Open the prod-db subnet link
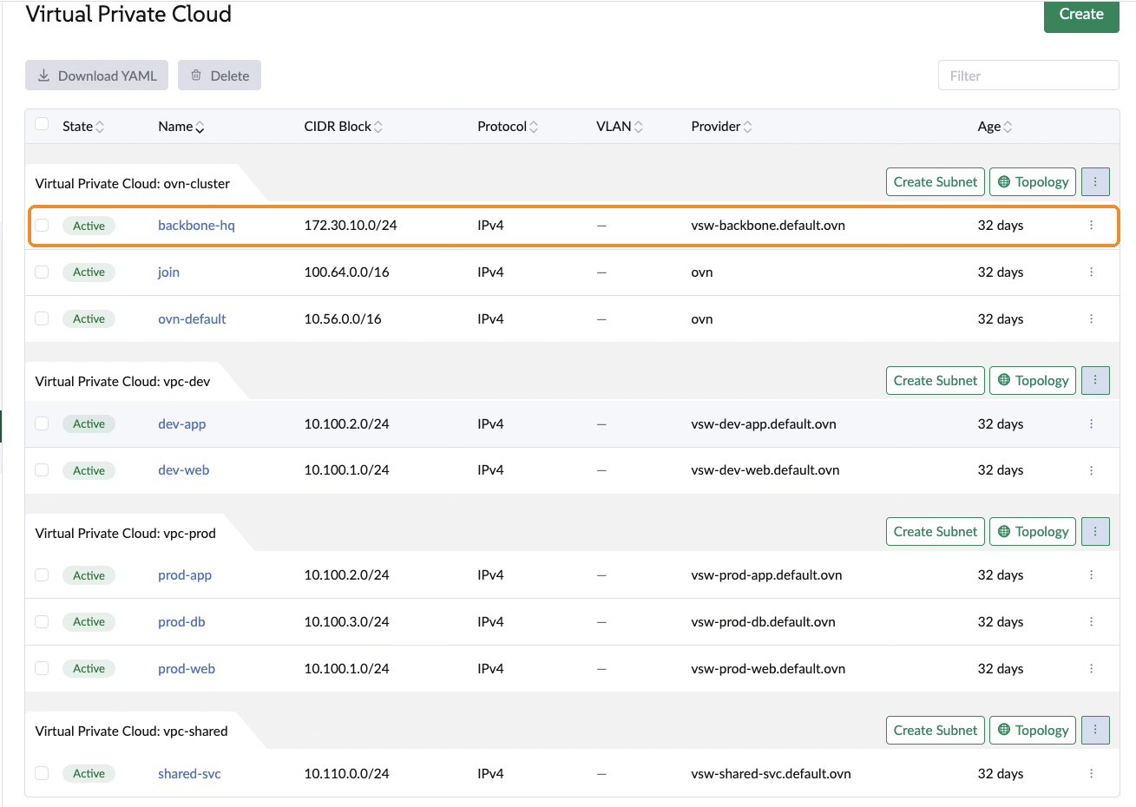Screen dimensions: 1136x807 181,622
